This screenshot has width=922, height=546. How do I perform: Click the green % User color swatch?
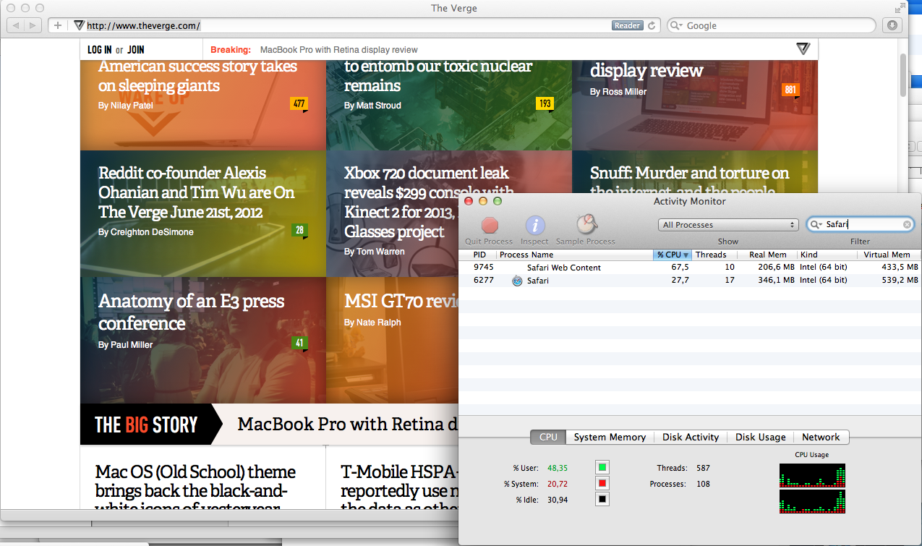click(602, 467)
